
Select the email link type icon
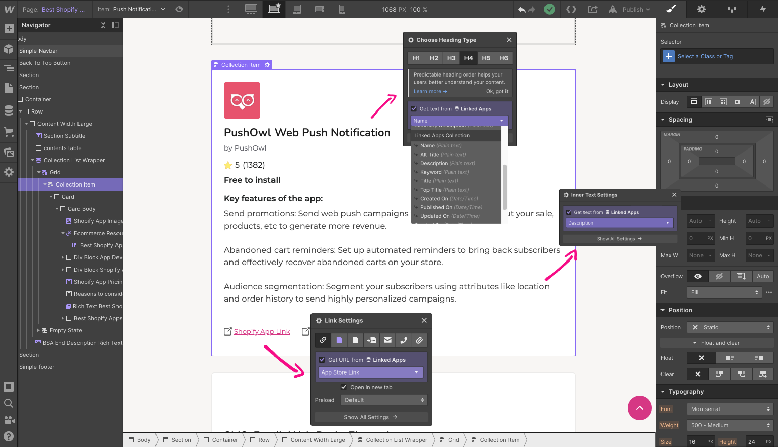pyautogui.click(x=387, y=340)
